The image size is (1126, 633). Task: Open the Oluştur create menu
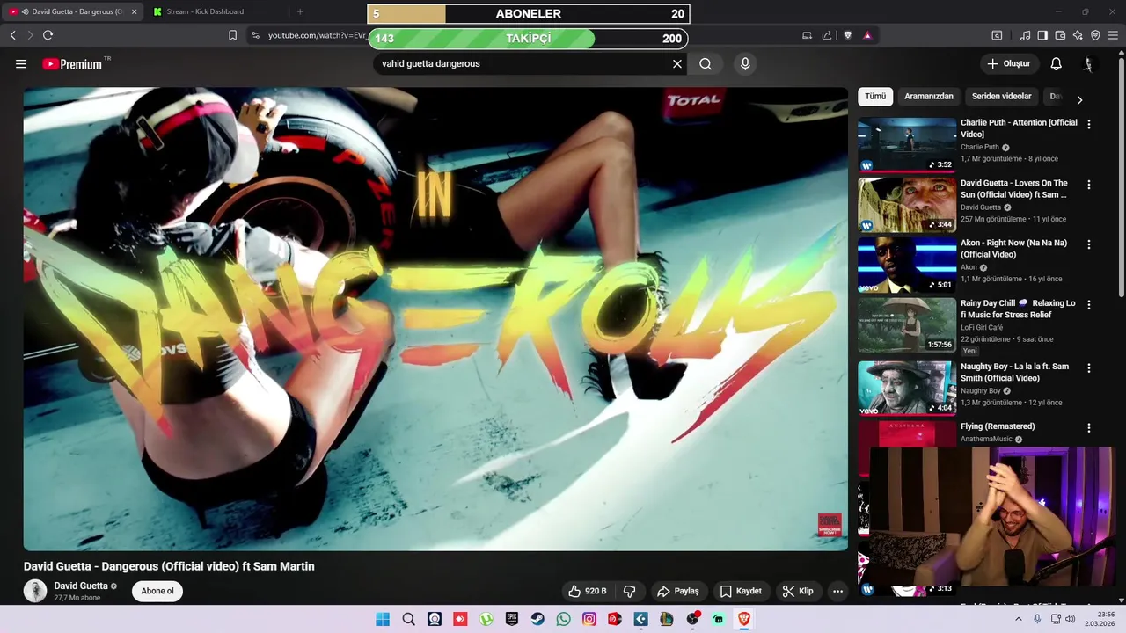pos(1008,64)
